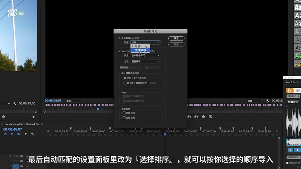Toggle sync lock for track V2
Image resolution: width=301 pixels, height=169 pixels.
(21, 161)
